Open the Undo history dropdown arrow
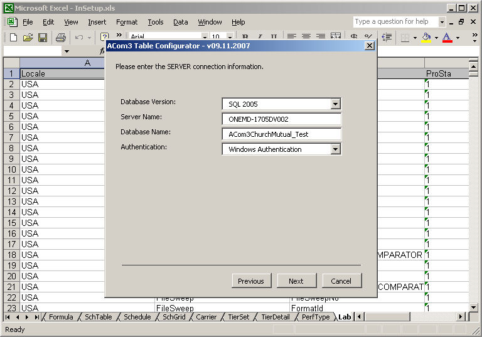 click(x=90, y=38)
